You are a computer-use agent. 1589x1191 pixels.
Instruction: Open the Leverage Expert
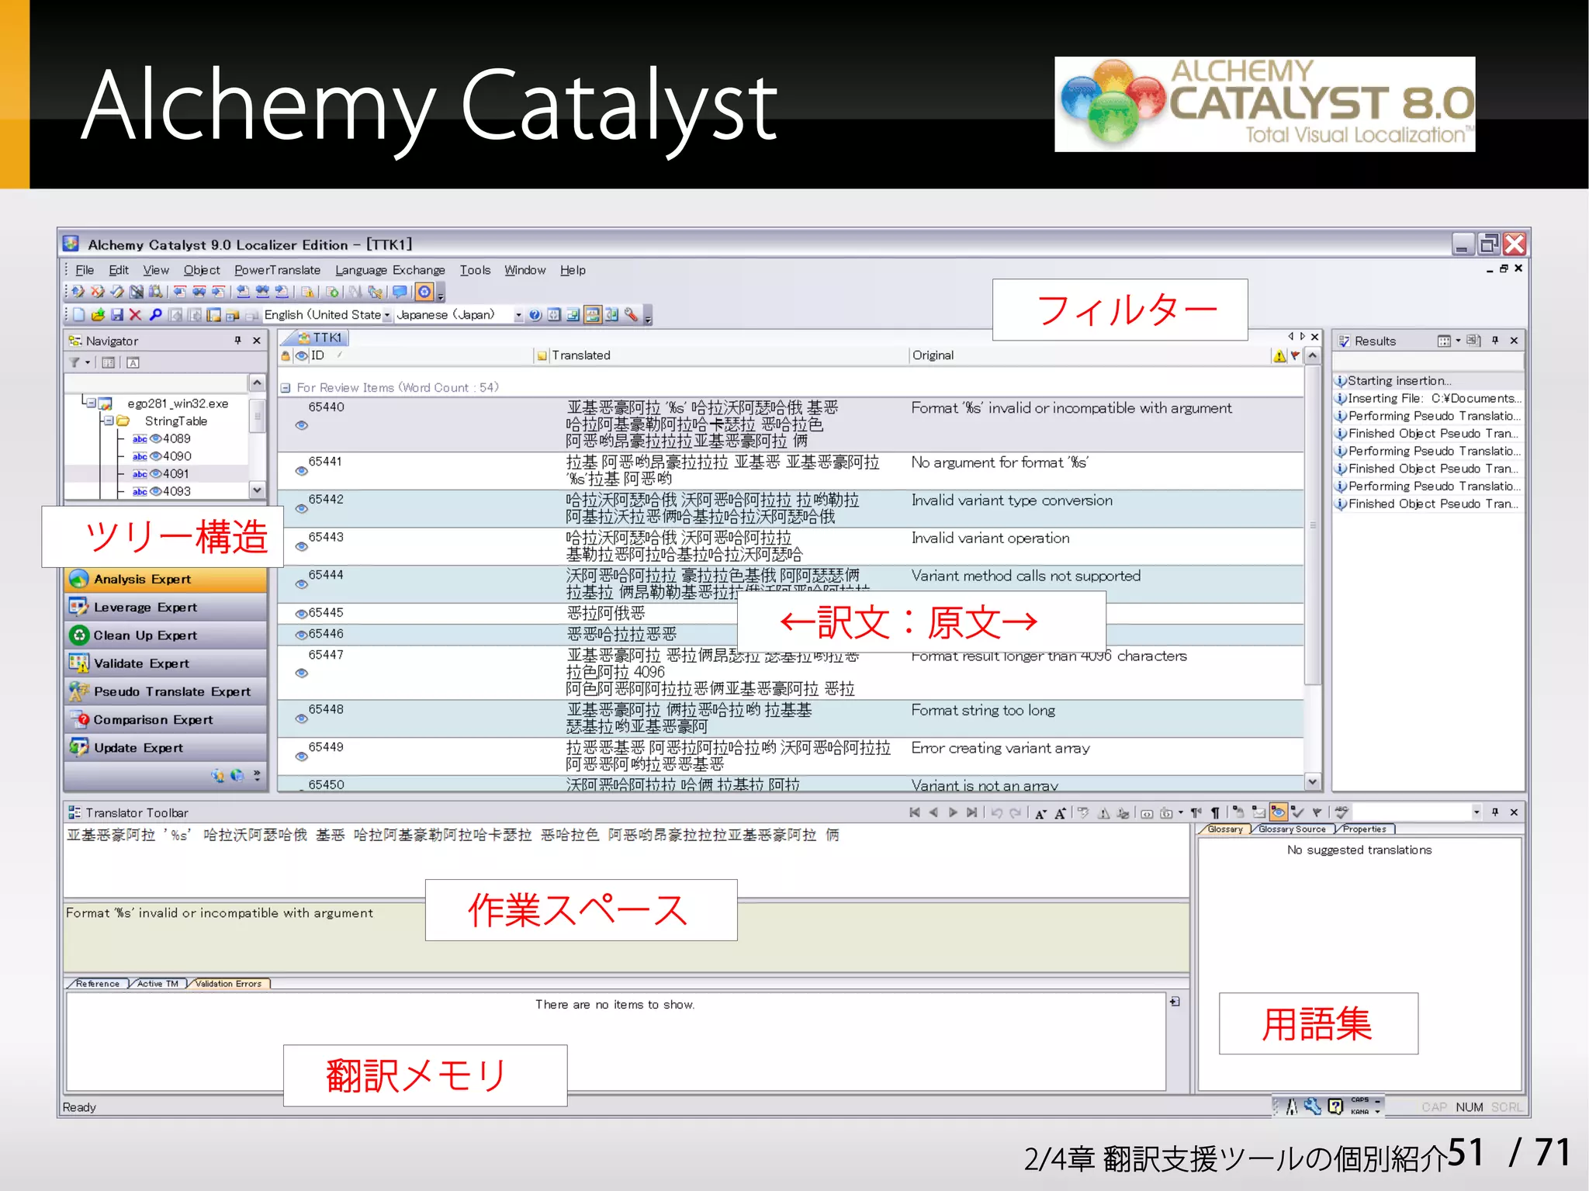[166, 607]
